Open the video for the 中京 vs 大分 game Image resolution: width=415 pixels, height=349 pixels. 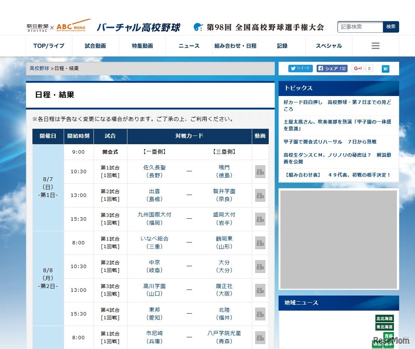tap(260, 267)
